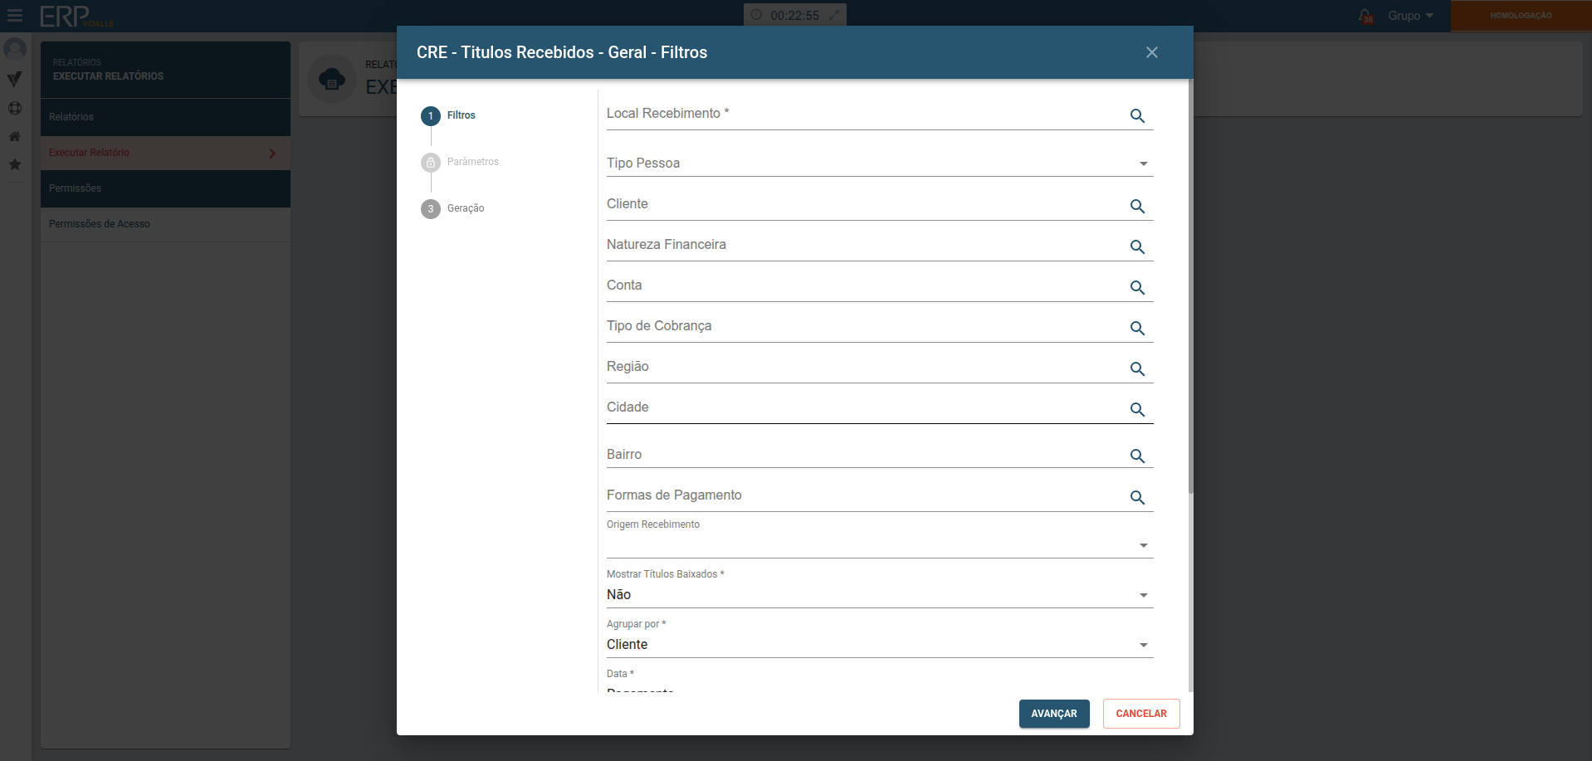Open Bairro search magnifier
The image size is (1592, 761).
point(1137,456)
